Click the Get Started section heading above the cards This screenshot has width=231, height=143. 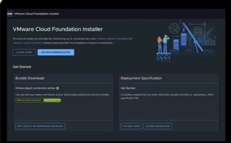point(22,67)
